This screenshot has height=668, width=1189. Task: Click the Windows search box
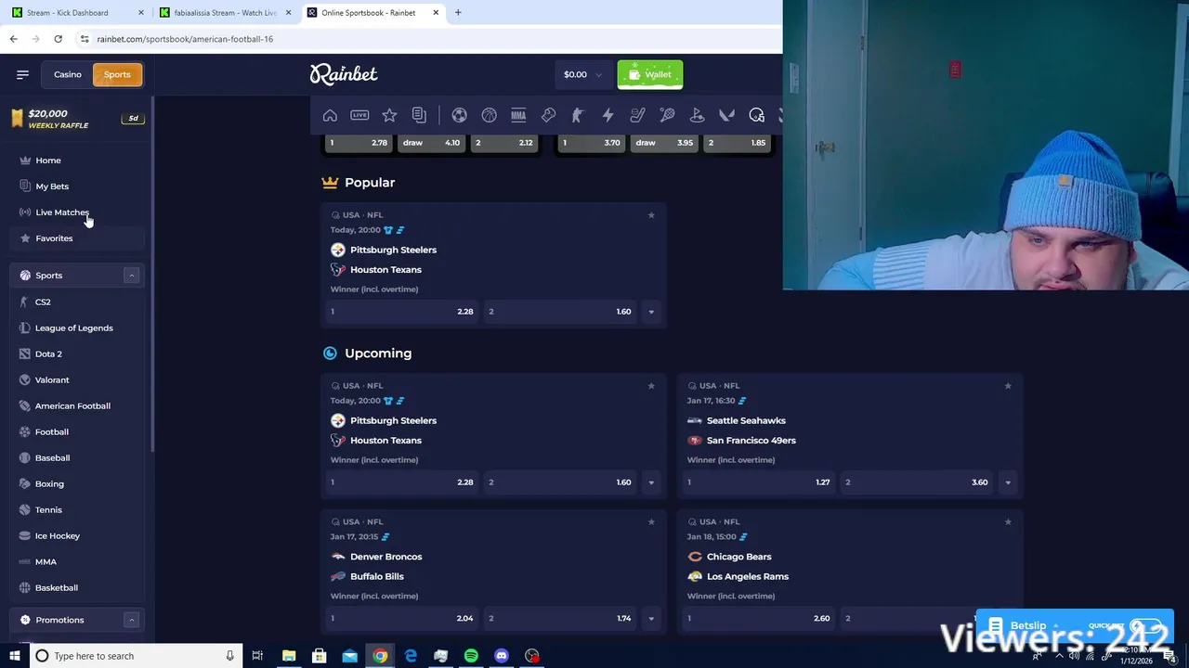[x=137, y=656]
